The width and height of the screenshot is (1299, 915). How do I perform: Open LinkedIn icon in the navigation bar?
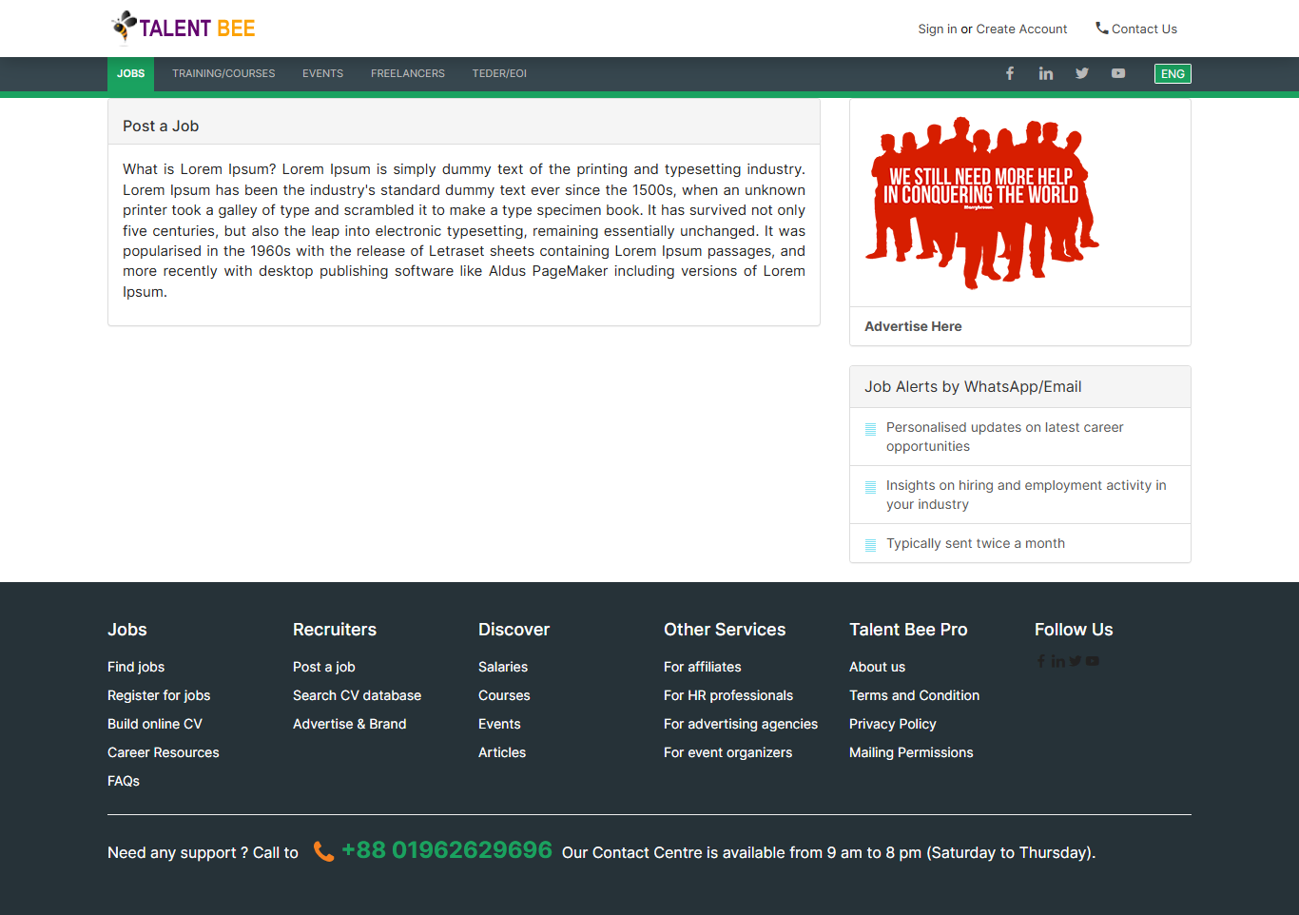point(1046,73)
